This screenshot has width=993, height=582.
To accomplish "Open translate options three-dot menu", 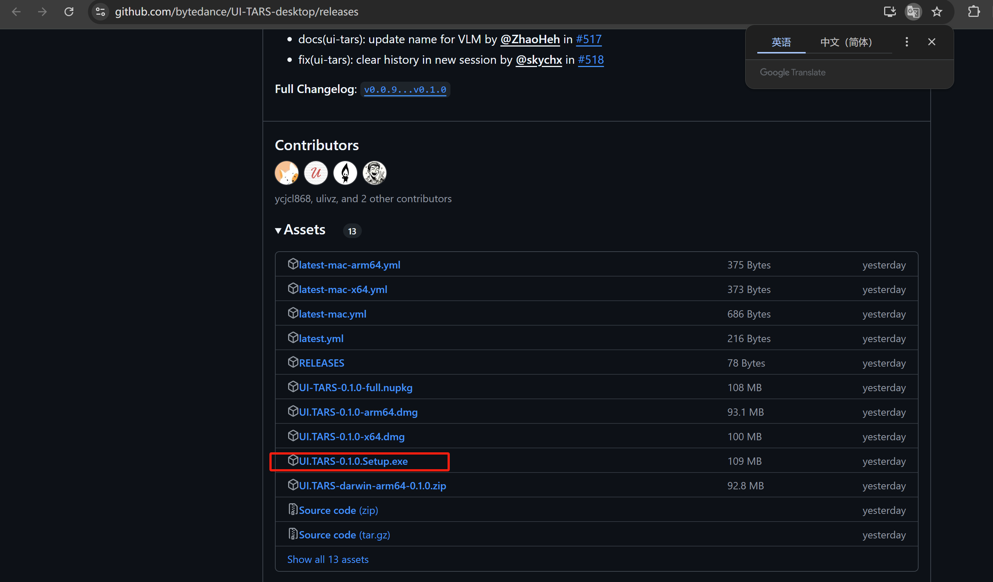I will click(907, 42).
